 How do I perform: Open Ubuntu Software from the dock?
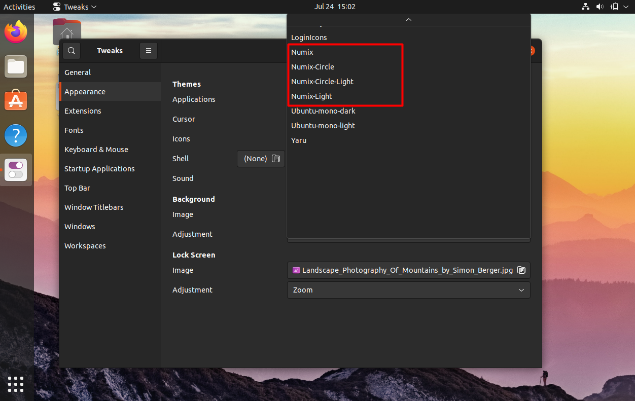click(x=16, y=101)
